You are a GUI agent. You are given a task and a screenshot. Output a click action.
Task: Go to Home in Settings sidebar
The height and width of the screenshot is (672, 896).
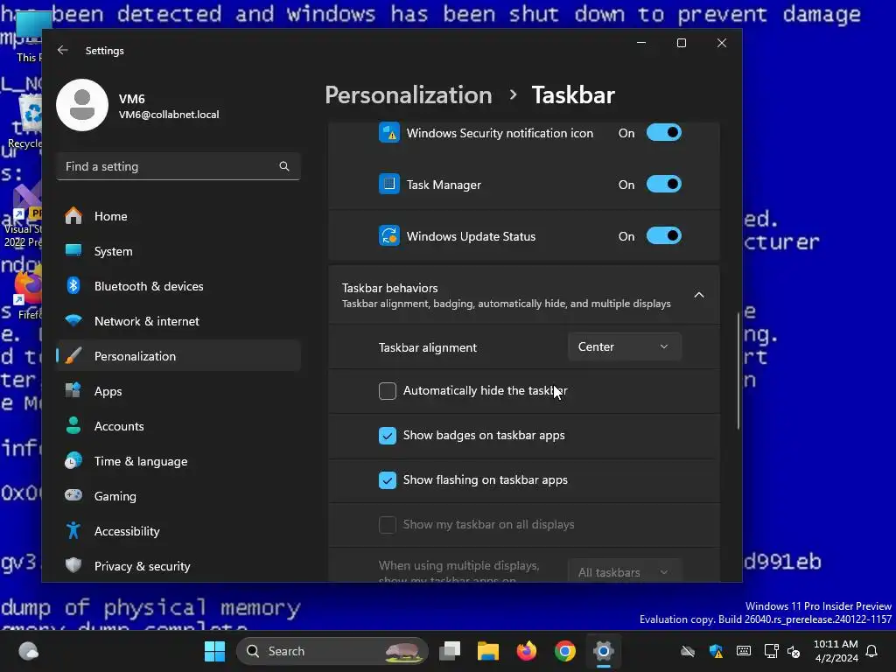pos(178,216)
